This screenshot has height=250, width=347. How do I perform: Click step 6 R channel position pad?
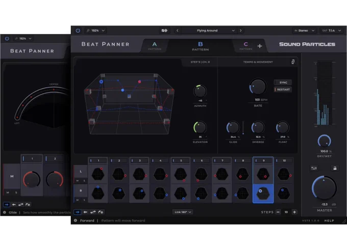pyautogui.click(x=201, y=193)
